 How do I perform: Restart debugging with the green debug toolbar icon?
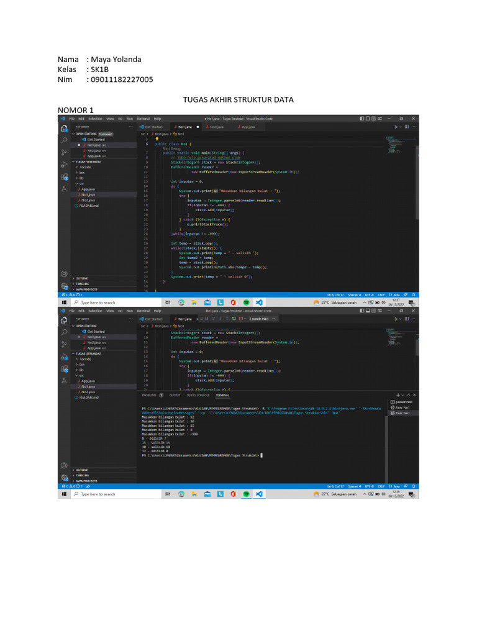point(234,319)
